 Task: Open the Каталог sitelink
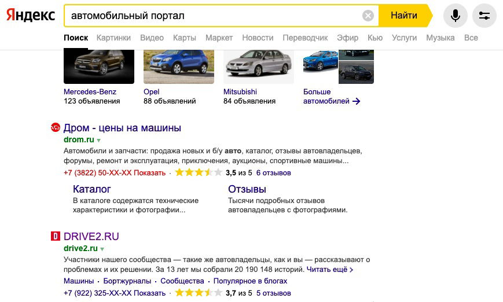click(x=92, y=189)
